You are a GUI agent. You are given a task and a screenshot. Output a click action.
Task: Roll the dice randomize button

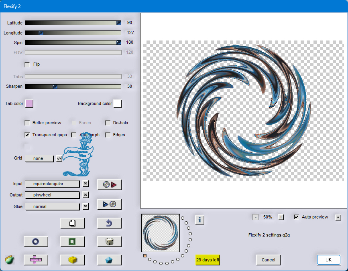tap(110, 241)
